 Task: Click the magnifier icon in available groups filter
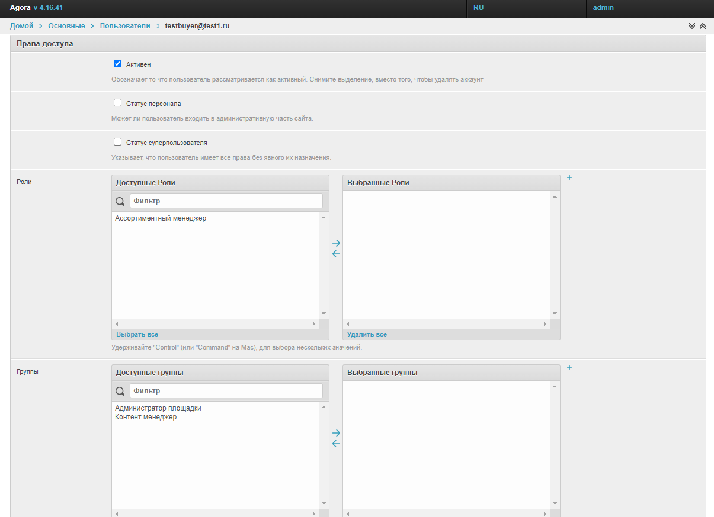120,391
